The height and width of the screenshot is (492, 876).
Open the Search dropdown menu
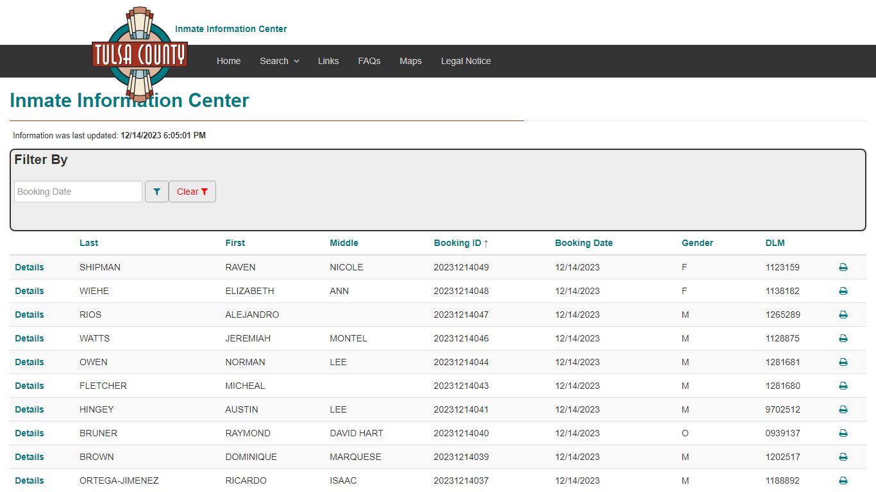click(x=280, y=61)
